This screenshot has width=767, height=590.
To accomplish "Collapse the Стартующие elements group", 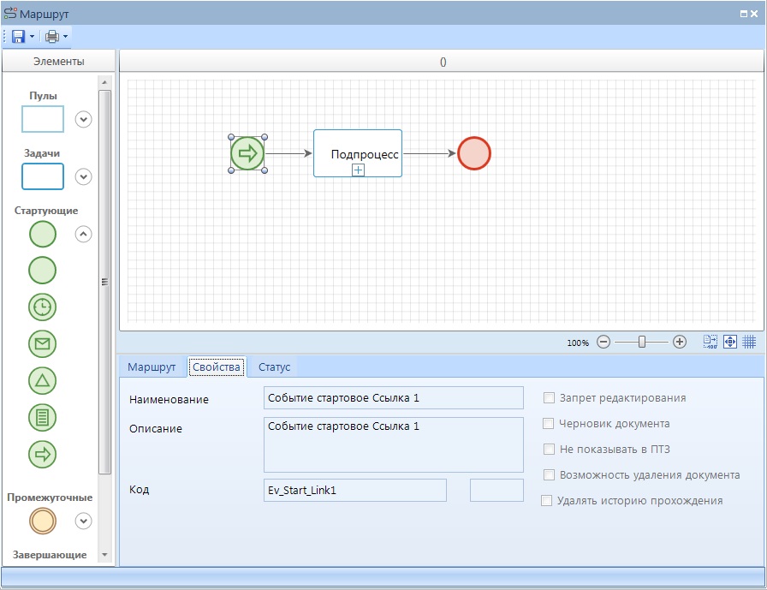I will pos(83,233).
